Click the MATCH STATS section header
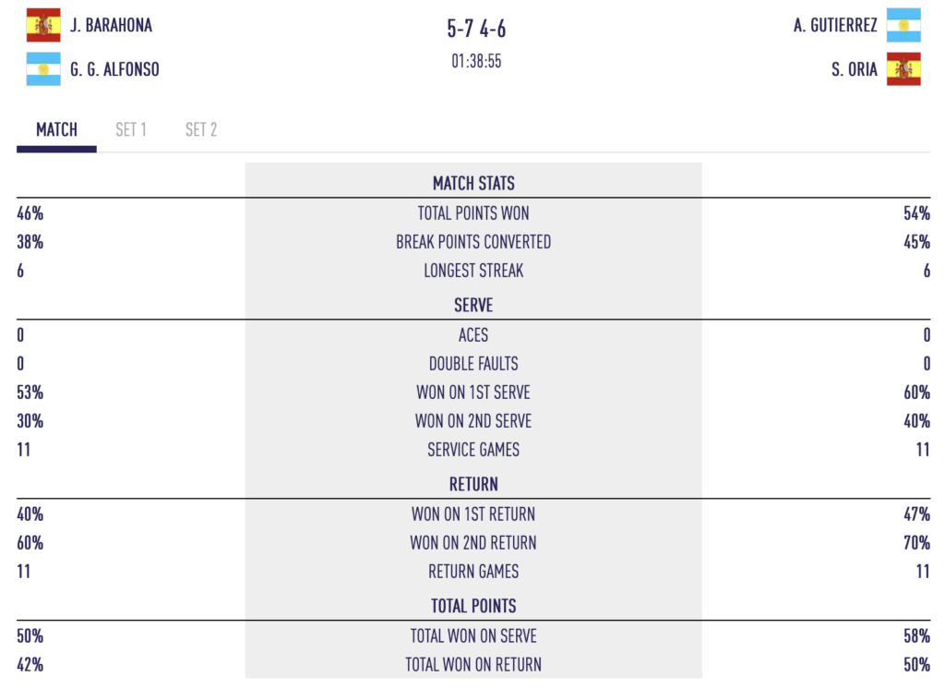This screenshot has width=945, height=689. [473, 184]
